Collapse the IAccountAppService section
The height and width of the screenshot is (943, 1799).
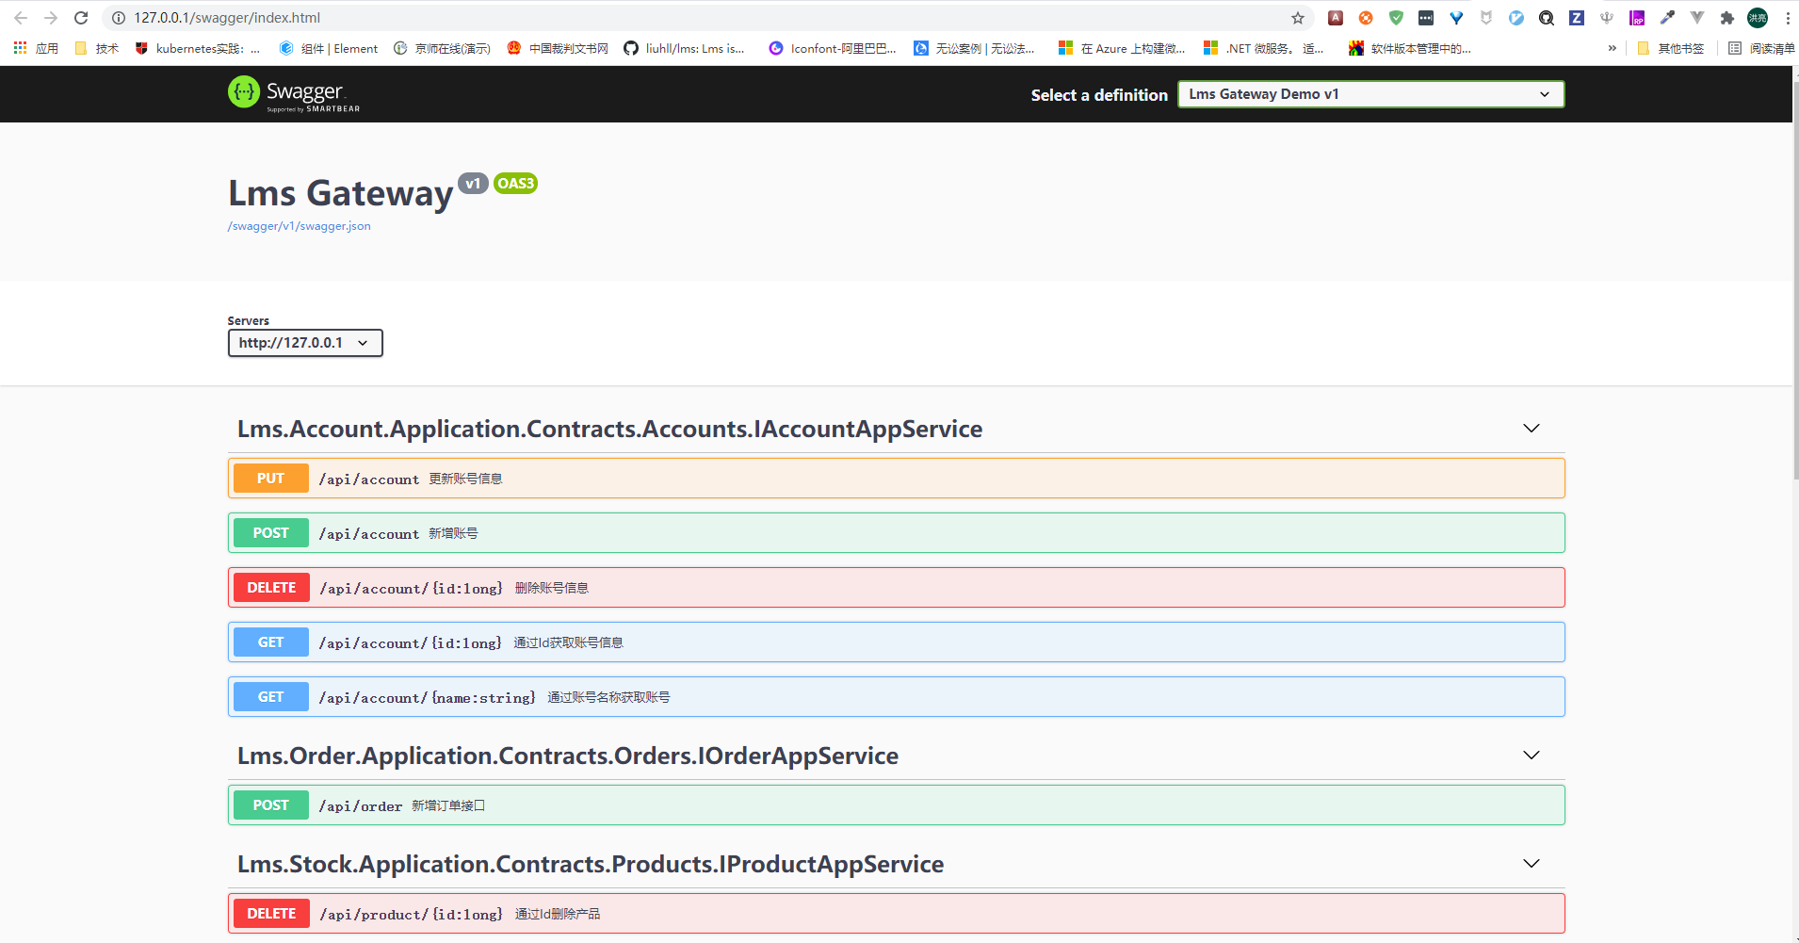point(1532,429)
